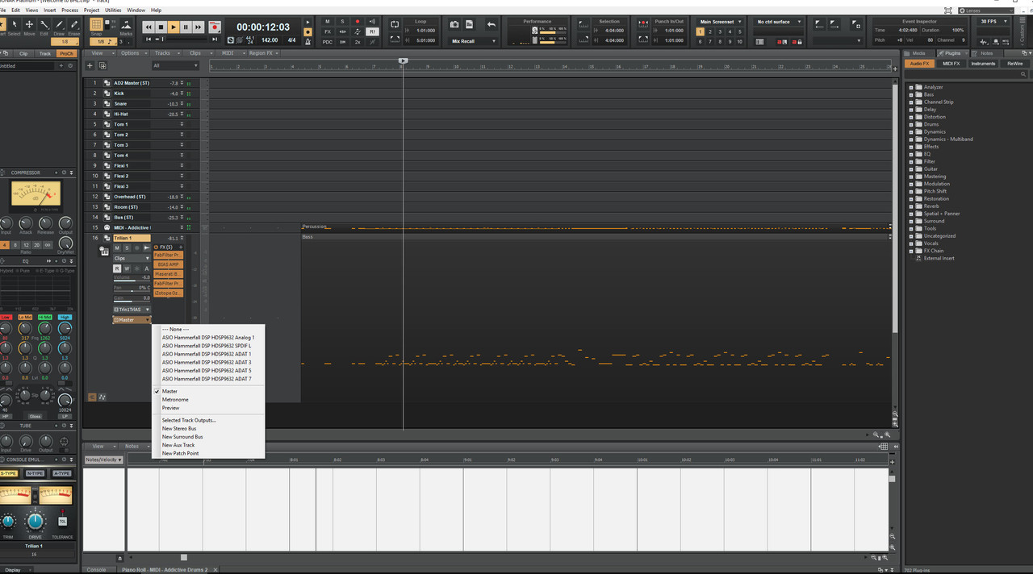The width and height of the screenshot is (1033, 574).
Task: Open the Notes/Velocity dropdown in piano roll
Action: 104,460
